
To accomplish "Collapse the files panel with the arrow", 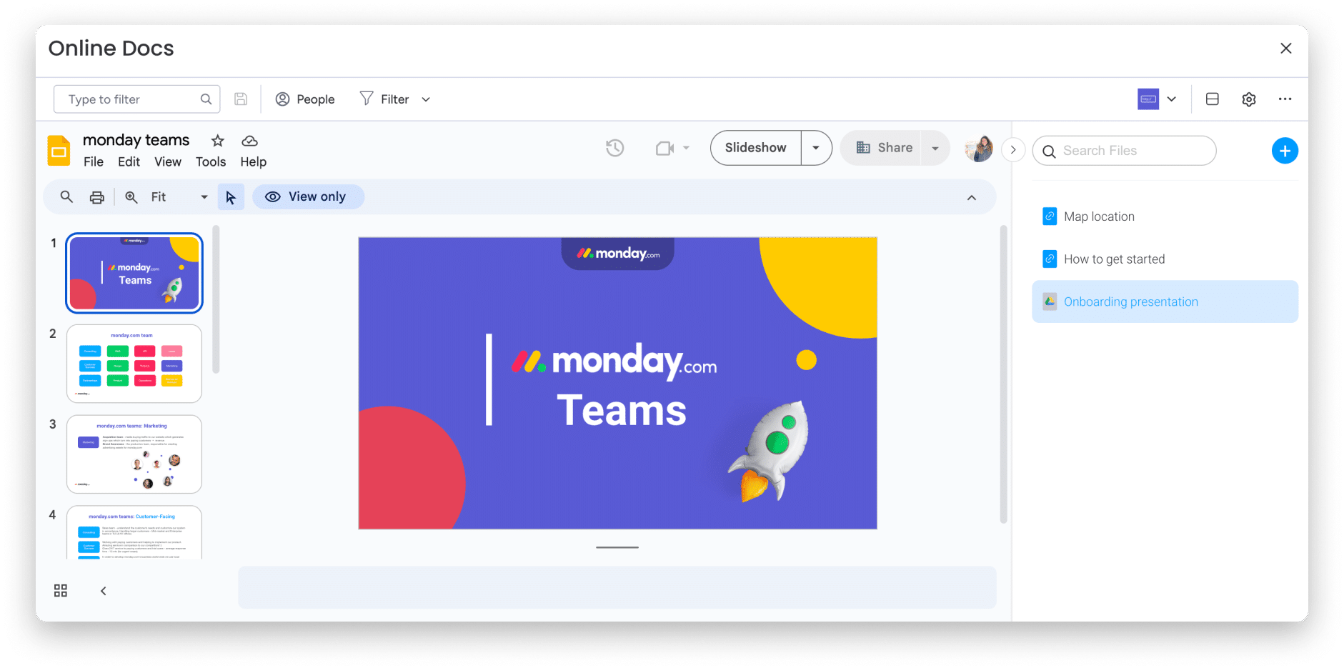I will click(1013, 150).
